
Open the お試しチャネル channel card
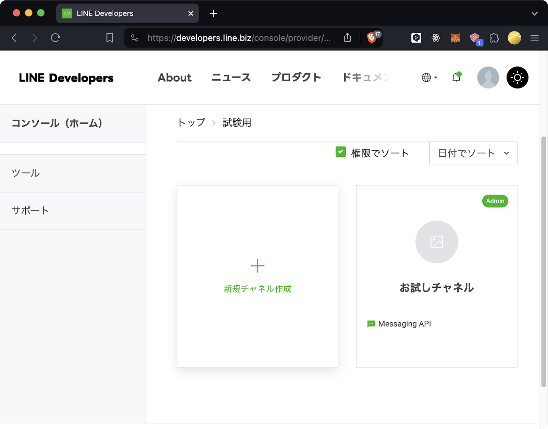(437, 276)
